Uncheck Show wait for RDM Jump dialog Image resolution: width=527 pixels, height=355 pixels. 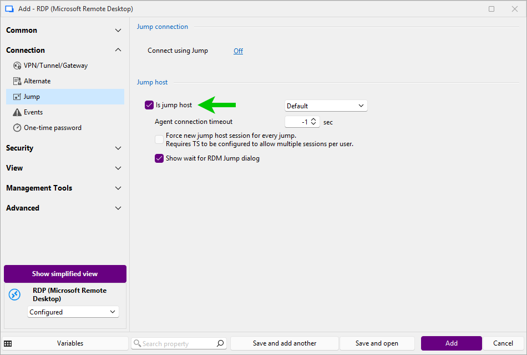pos(159,158)
